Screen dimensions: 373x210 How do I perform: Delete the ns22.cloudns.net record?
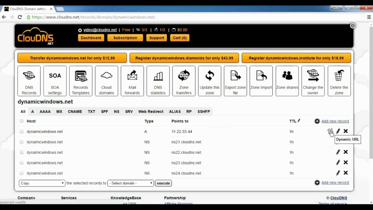tap(346, 152)
